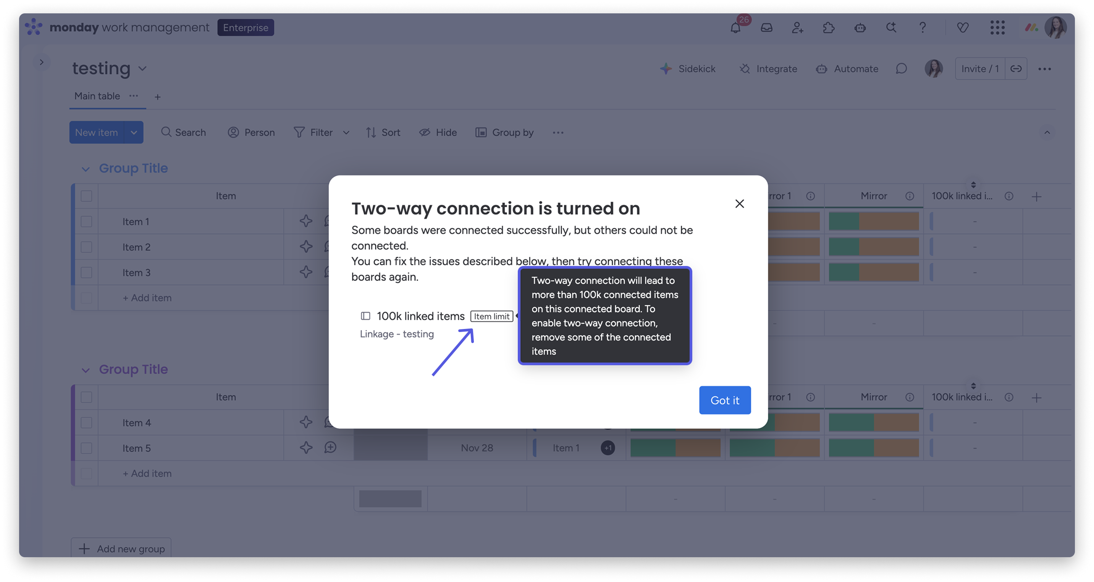
Task: Check the Item 1 row checkbox
Action: (86, 222)
